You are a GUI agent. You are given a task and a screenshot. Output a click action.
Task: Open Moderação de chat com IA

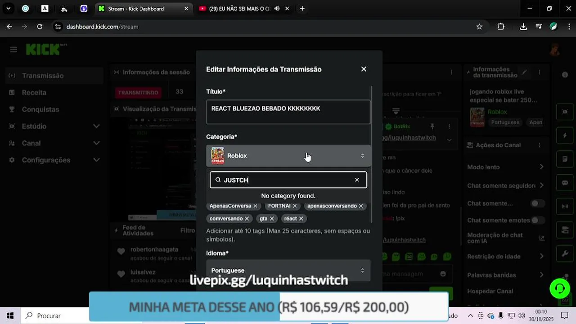point(505,238)
